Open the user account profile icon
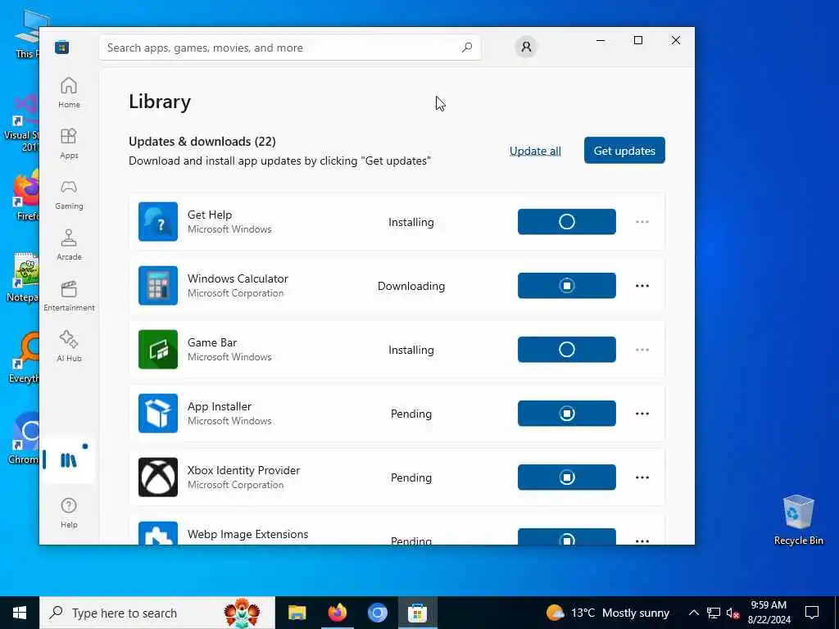The image size is (839, 629). [x=526, y=47]
